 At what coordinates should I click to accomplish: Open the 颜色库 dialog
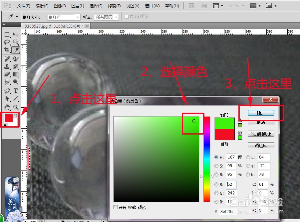pyautogui.click(x=261, y=145)
